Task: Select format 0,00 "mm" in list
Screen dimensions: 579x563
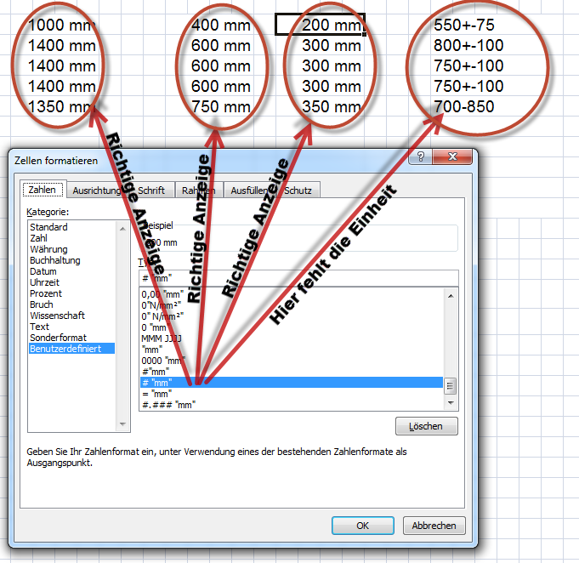Action: tap(292, 294)
